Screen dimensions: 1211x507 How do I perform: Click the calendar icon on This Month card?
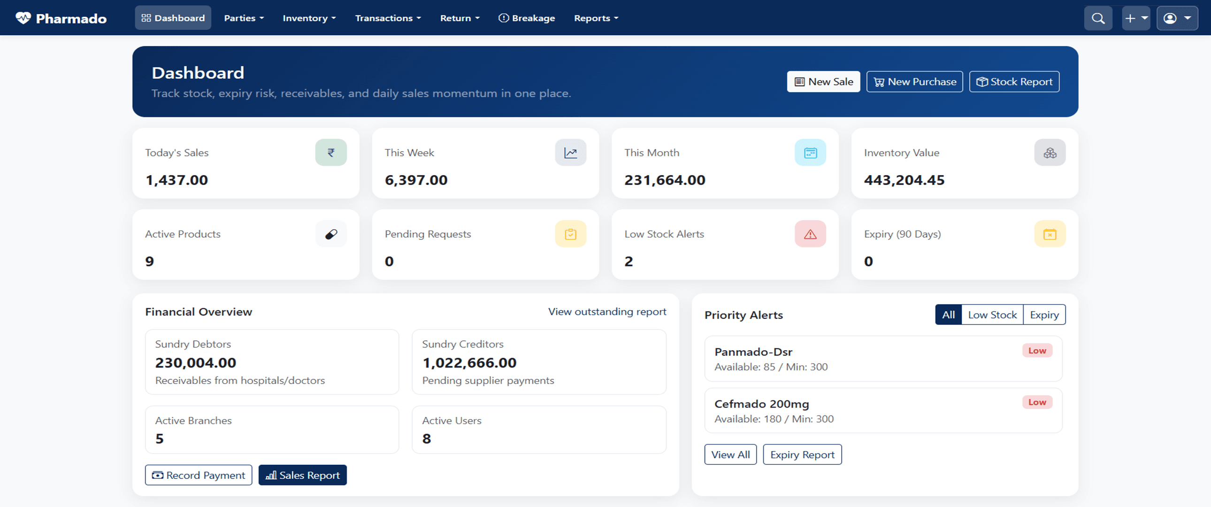810,153
